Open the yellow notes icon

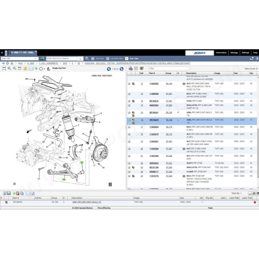click(25, 68)
